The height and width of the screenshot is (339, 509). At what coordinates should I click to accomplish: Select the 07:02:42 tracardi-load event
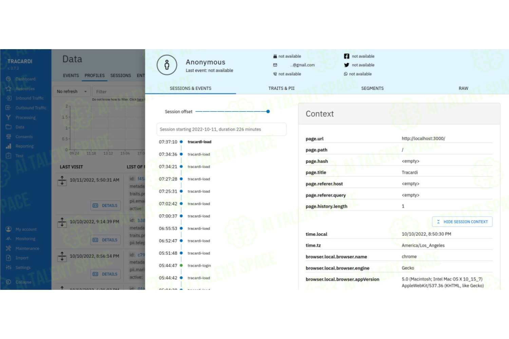tap(185, 204)
